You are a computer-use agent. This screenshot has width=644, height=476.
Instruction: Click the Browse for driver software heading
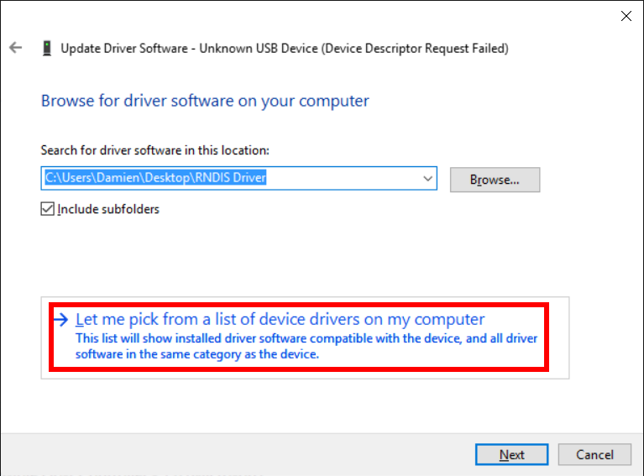coord(205,101)
